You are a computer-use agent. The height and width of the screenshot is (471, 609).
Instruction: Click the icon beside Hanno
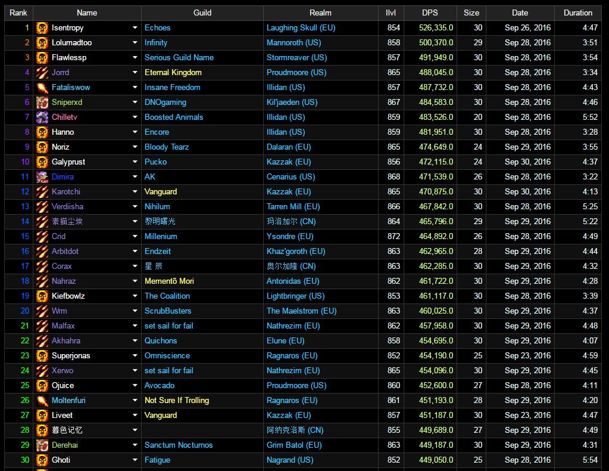coord(42,132)
